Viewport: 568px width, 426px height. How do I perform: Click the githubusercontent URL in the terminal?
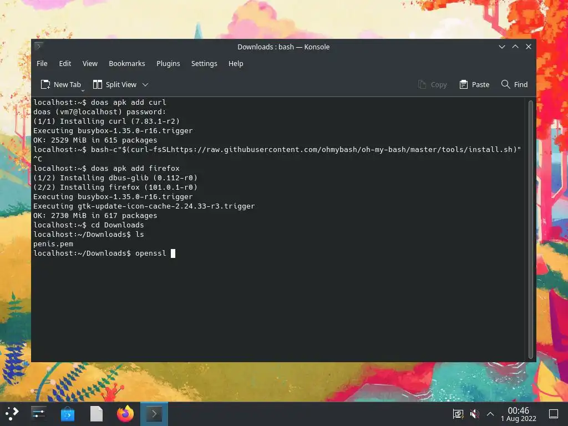[342, 150]
